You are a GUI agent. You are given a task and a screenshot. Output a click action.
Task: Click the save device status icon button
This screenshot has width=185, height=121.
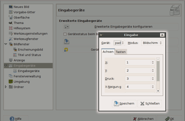[67, 41]
